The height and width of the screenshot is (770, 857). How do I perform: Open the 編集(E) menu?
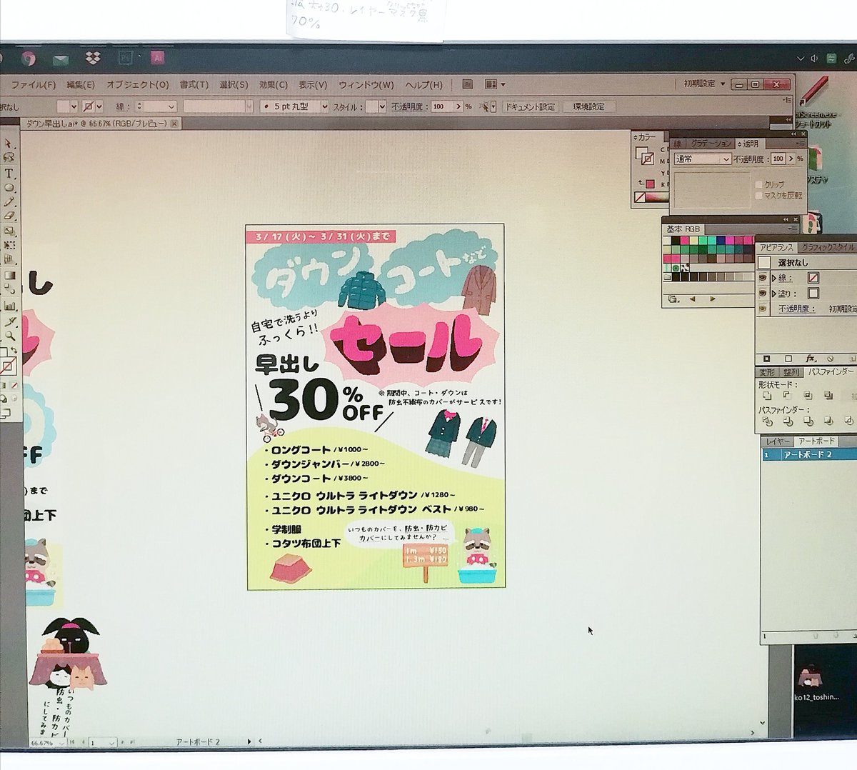(x=81, y=85)
